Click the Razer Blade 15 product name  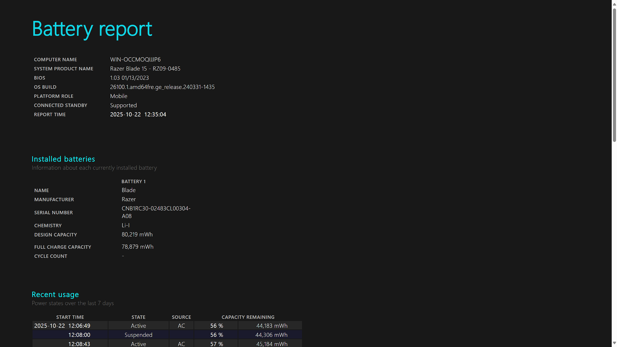[x=145, y=69]
